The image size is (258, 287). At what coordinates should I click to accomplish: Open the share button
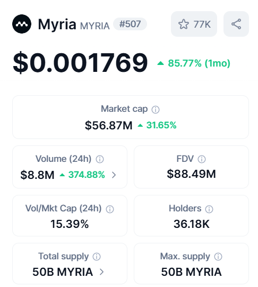[236, 24]
